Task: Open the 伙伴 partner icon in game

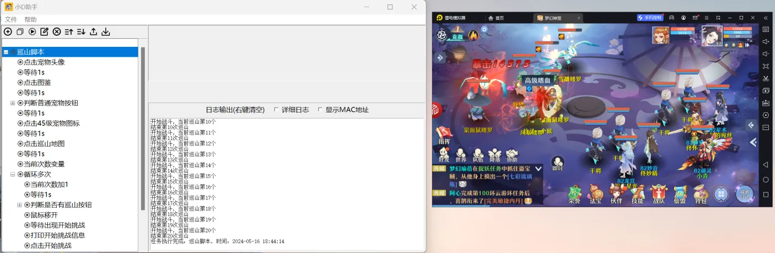Action: point(616,195)
